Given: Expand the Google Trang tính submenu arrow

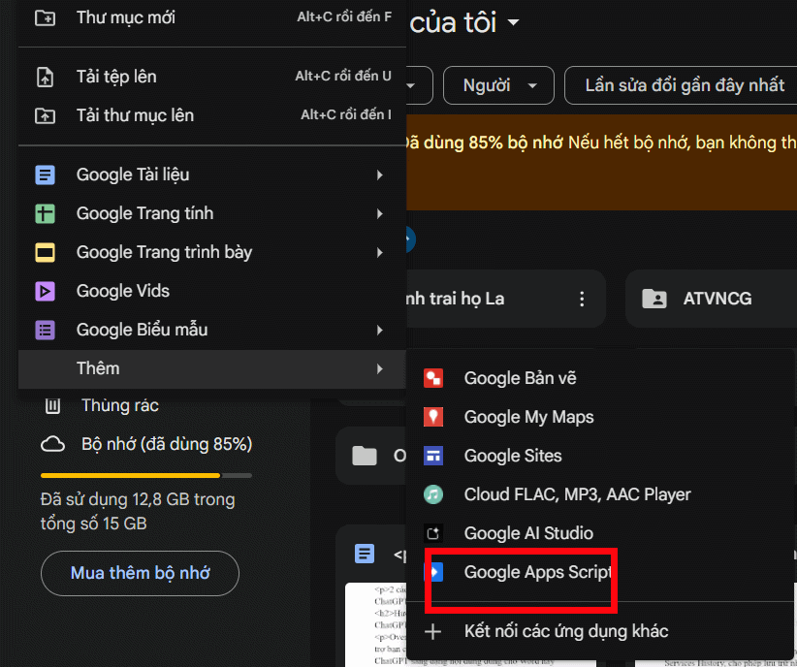Looking at the screenshot, I should [x=380, y=214].
